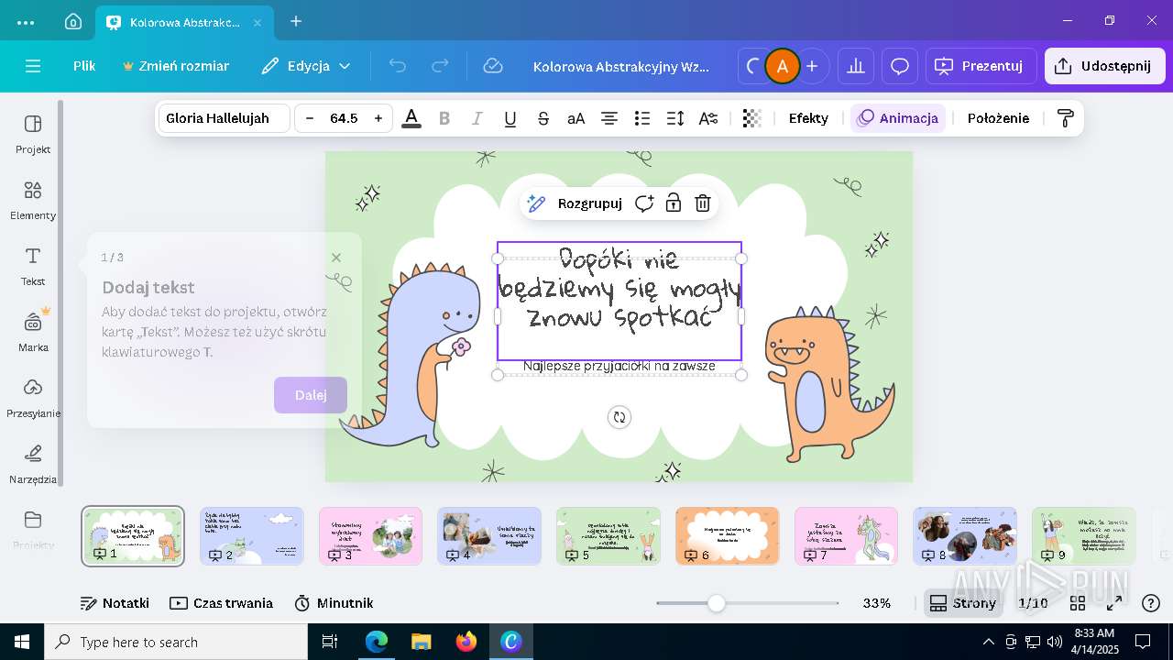Open Gloria Hallelujah font dropdown
The height and width of the screenshot is (660, 1173).
225,118
